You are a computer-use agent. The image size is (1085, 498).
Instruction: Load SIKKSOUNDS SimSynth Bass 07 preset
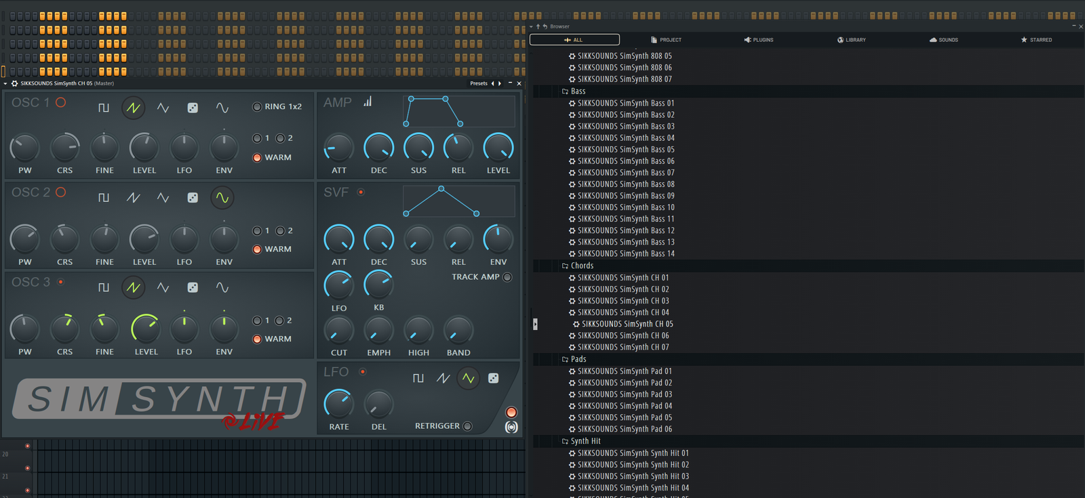tap(625, 173)
